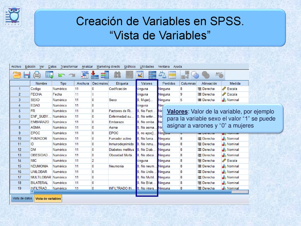This screenshot has width=301, height=226.
Task: Open the Marketing directo menu
Action: (x=108, y=67)
